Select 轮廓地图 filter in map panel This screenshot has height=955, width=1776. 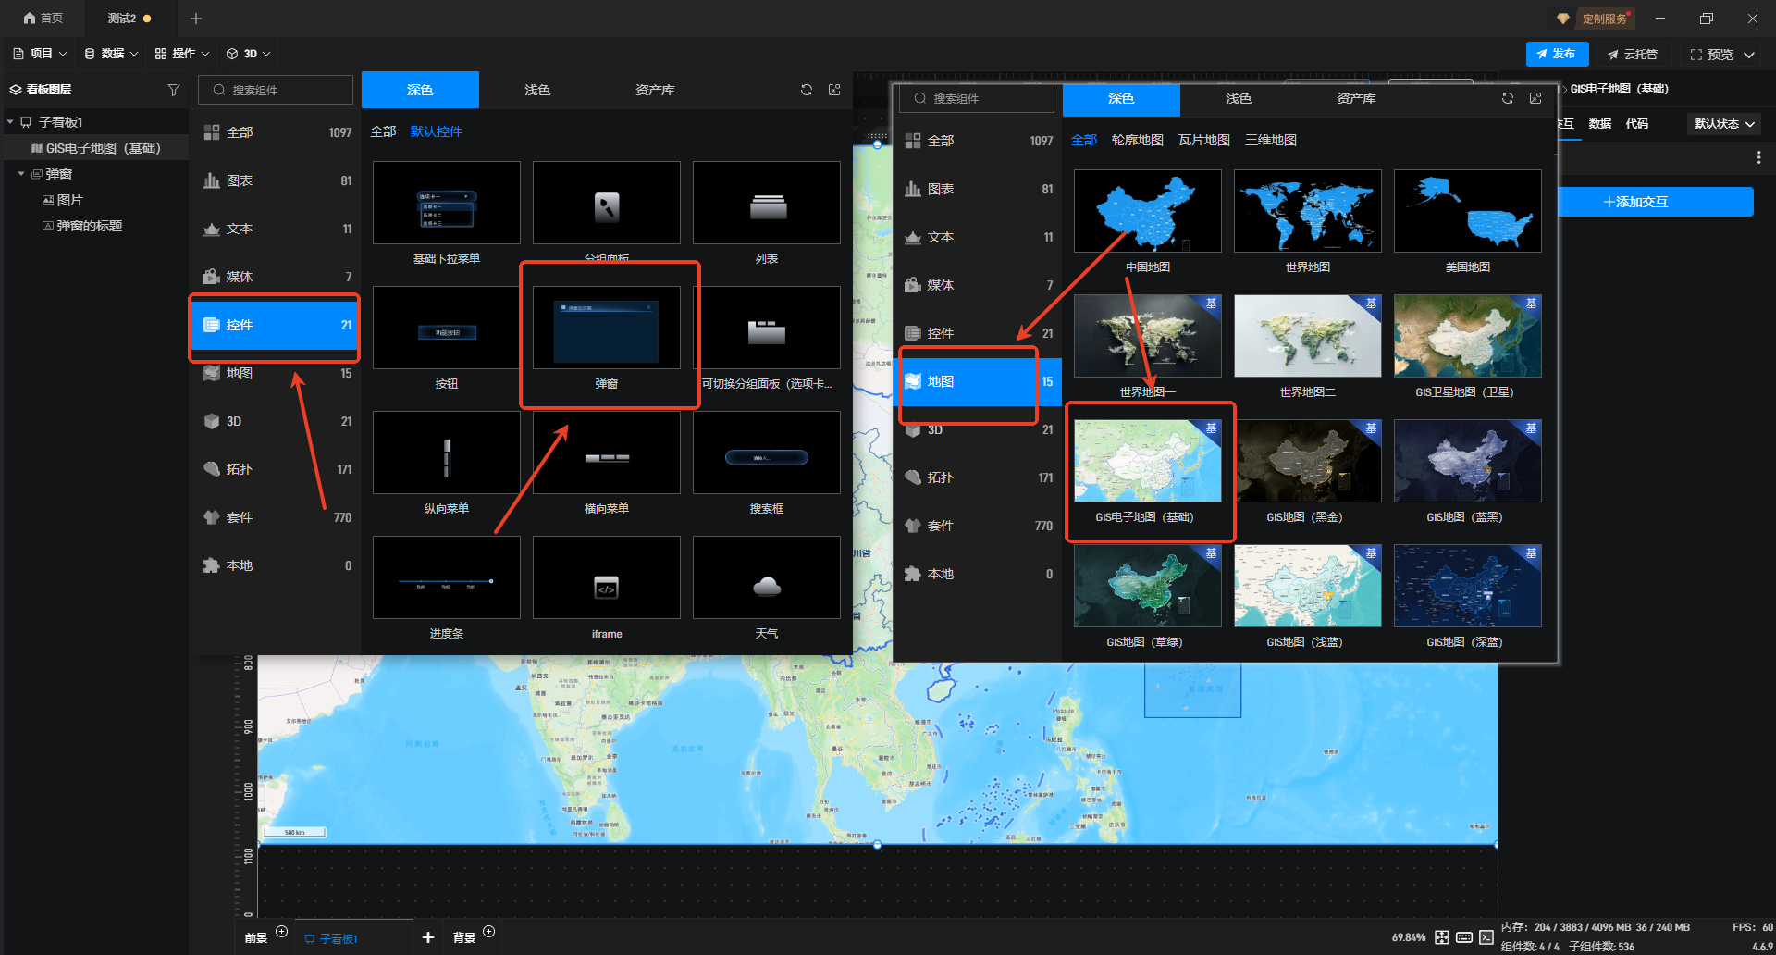pos(1137,140)
